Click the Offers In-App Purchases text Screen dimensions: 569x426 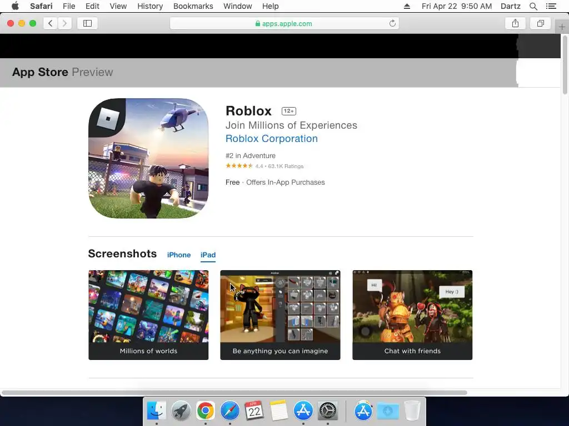[x=286, y=182]
